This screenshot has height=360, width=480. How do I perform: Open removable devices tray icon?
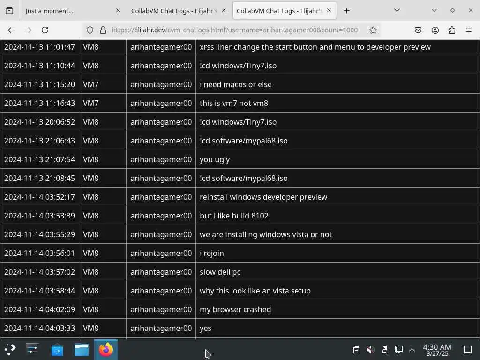pyautogui.click(x=385, y=350)
